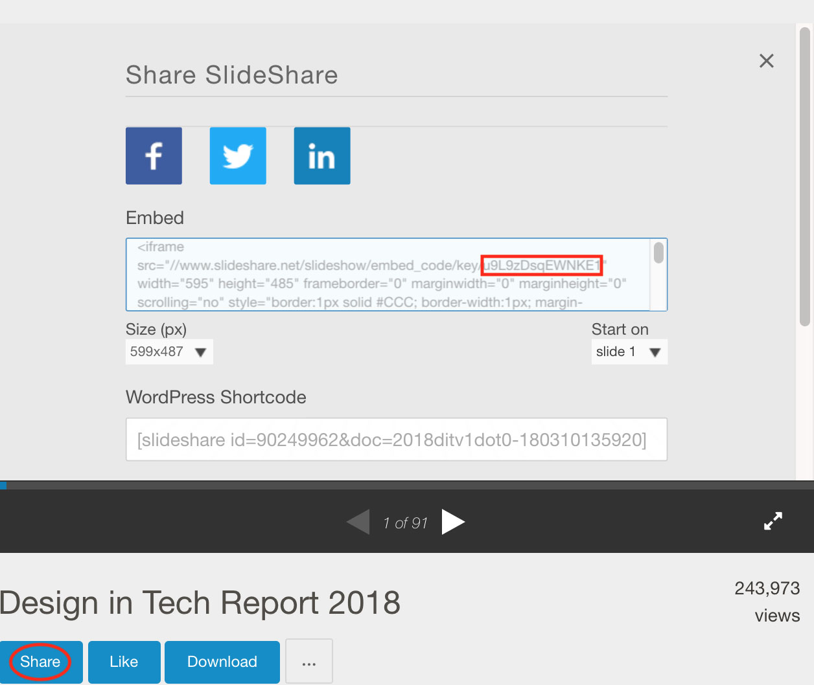
Task: Open the Start on slide 1 dropdown
Action: pyautogui.click(x=629, y=352)
